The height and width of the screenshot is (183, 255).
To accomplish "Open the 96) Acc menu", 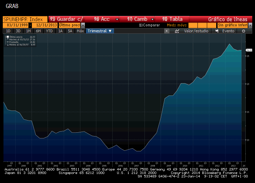I will point(102,19).
